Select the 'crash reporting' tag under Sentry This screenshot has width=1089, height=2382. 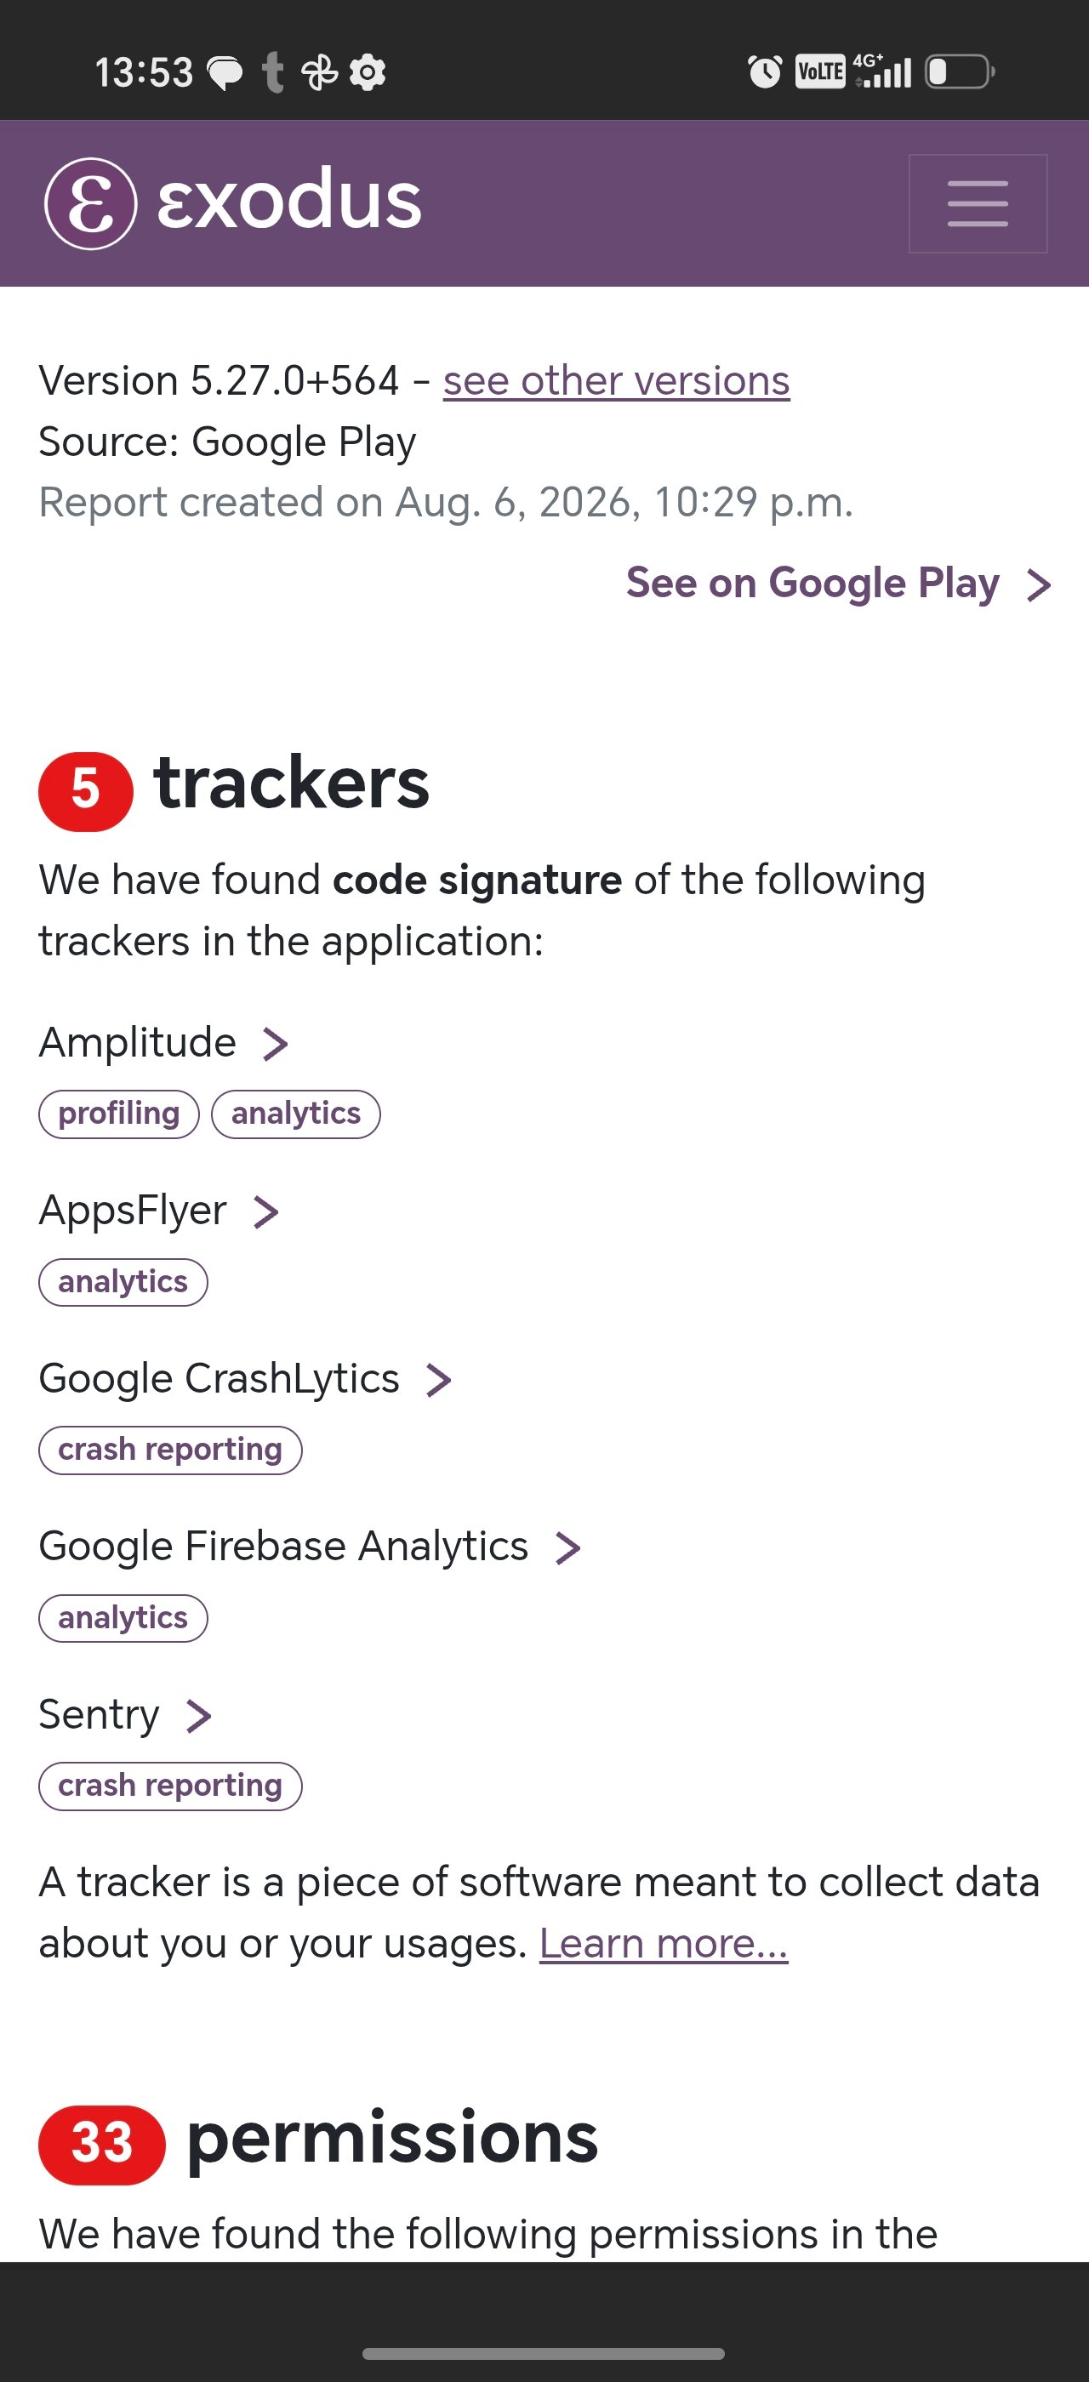click(x=170, y=1786)
